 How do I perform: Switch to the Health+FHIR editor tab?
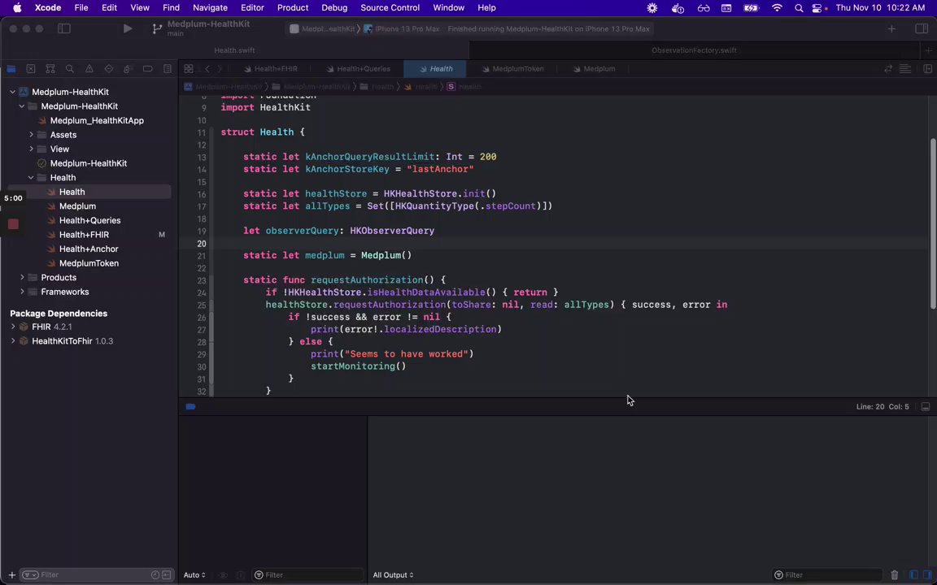[270, 68]
